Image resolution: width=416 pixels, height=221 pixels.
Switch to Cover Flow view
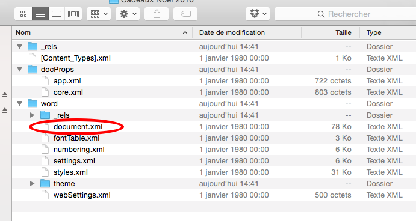point(73,14)
